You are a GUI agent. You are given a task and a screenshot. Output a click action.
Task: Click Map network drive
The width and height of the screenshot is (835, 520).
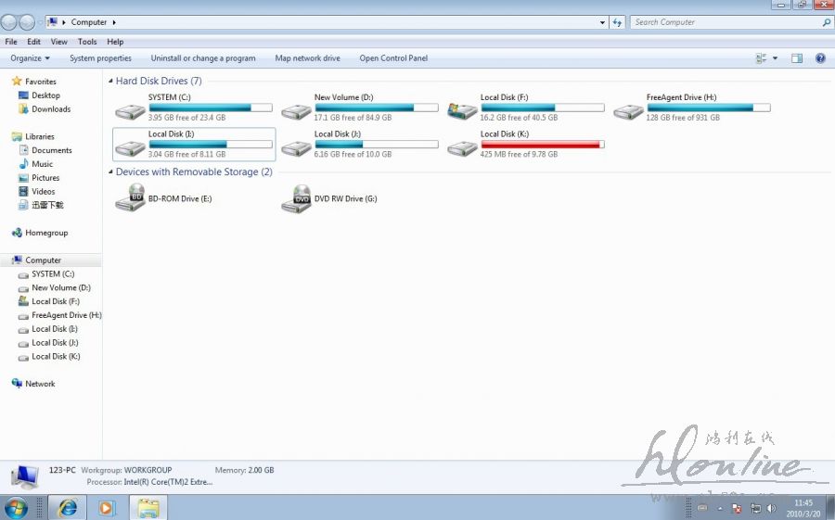(307, 58)
